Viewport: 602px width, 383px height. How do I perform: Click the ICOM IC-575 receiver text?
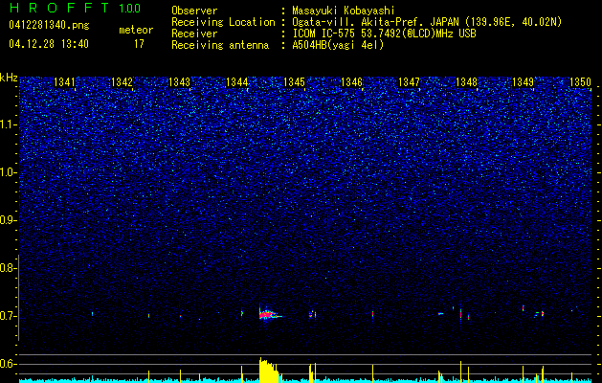384,34
